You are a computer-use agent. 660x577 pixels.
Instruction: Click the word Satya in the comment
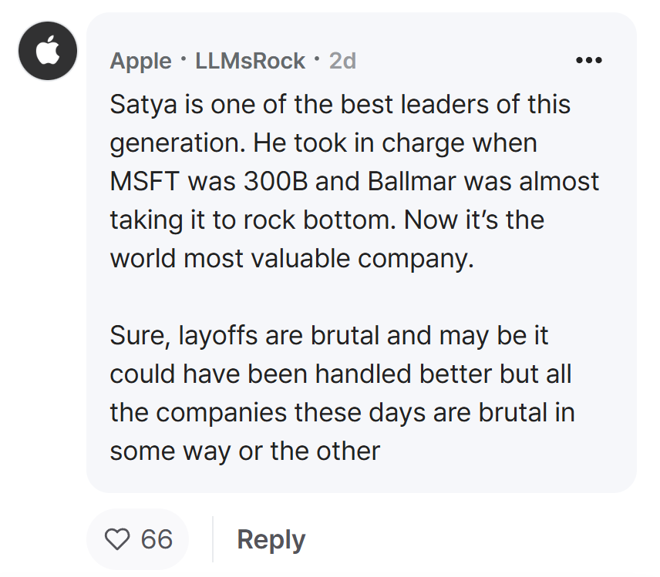[x=143, y=104]
